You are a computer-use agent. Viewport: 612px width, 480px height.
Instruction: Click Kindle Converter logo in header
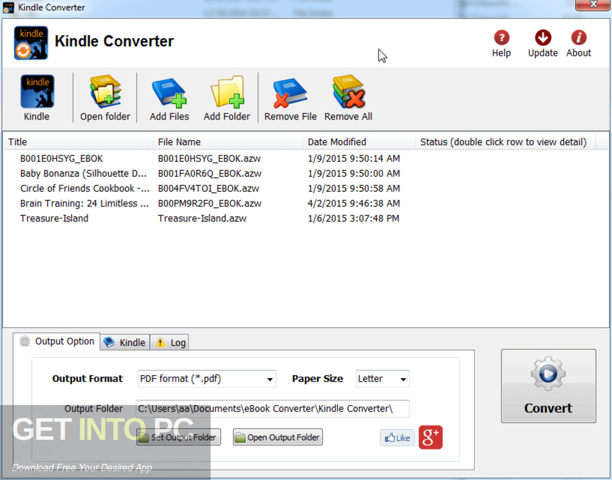pos(31,43)
